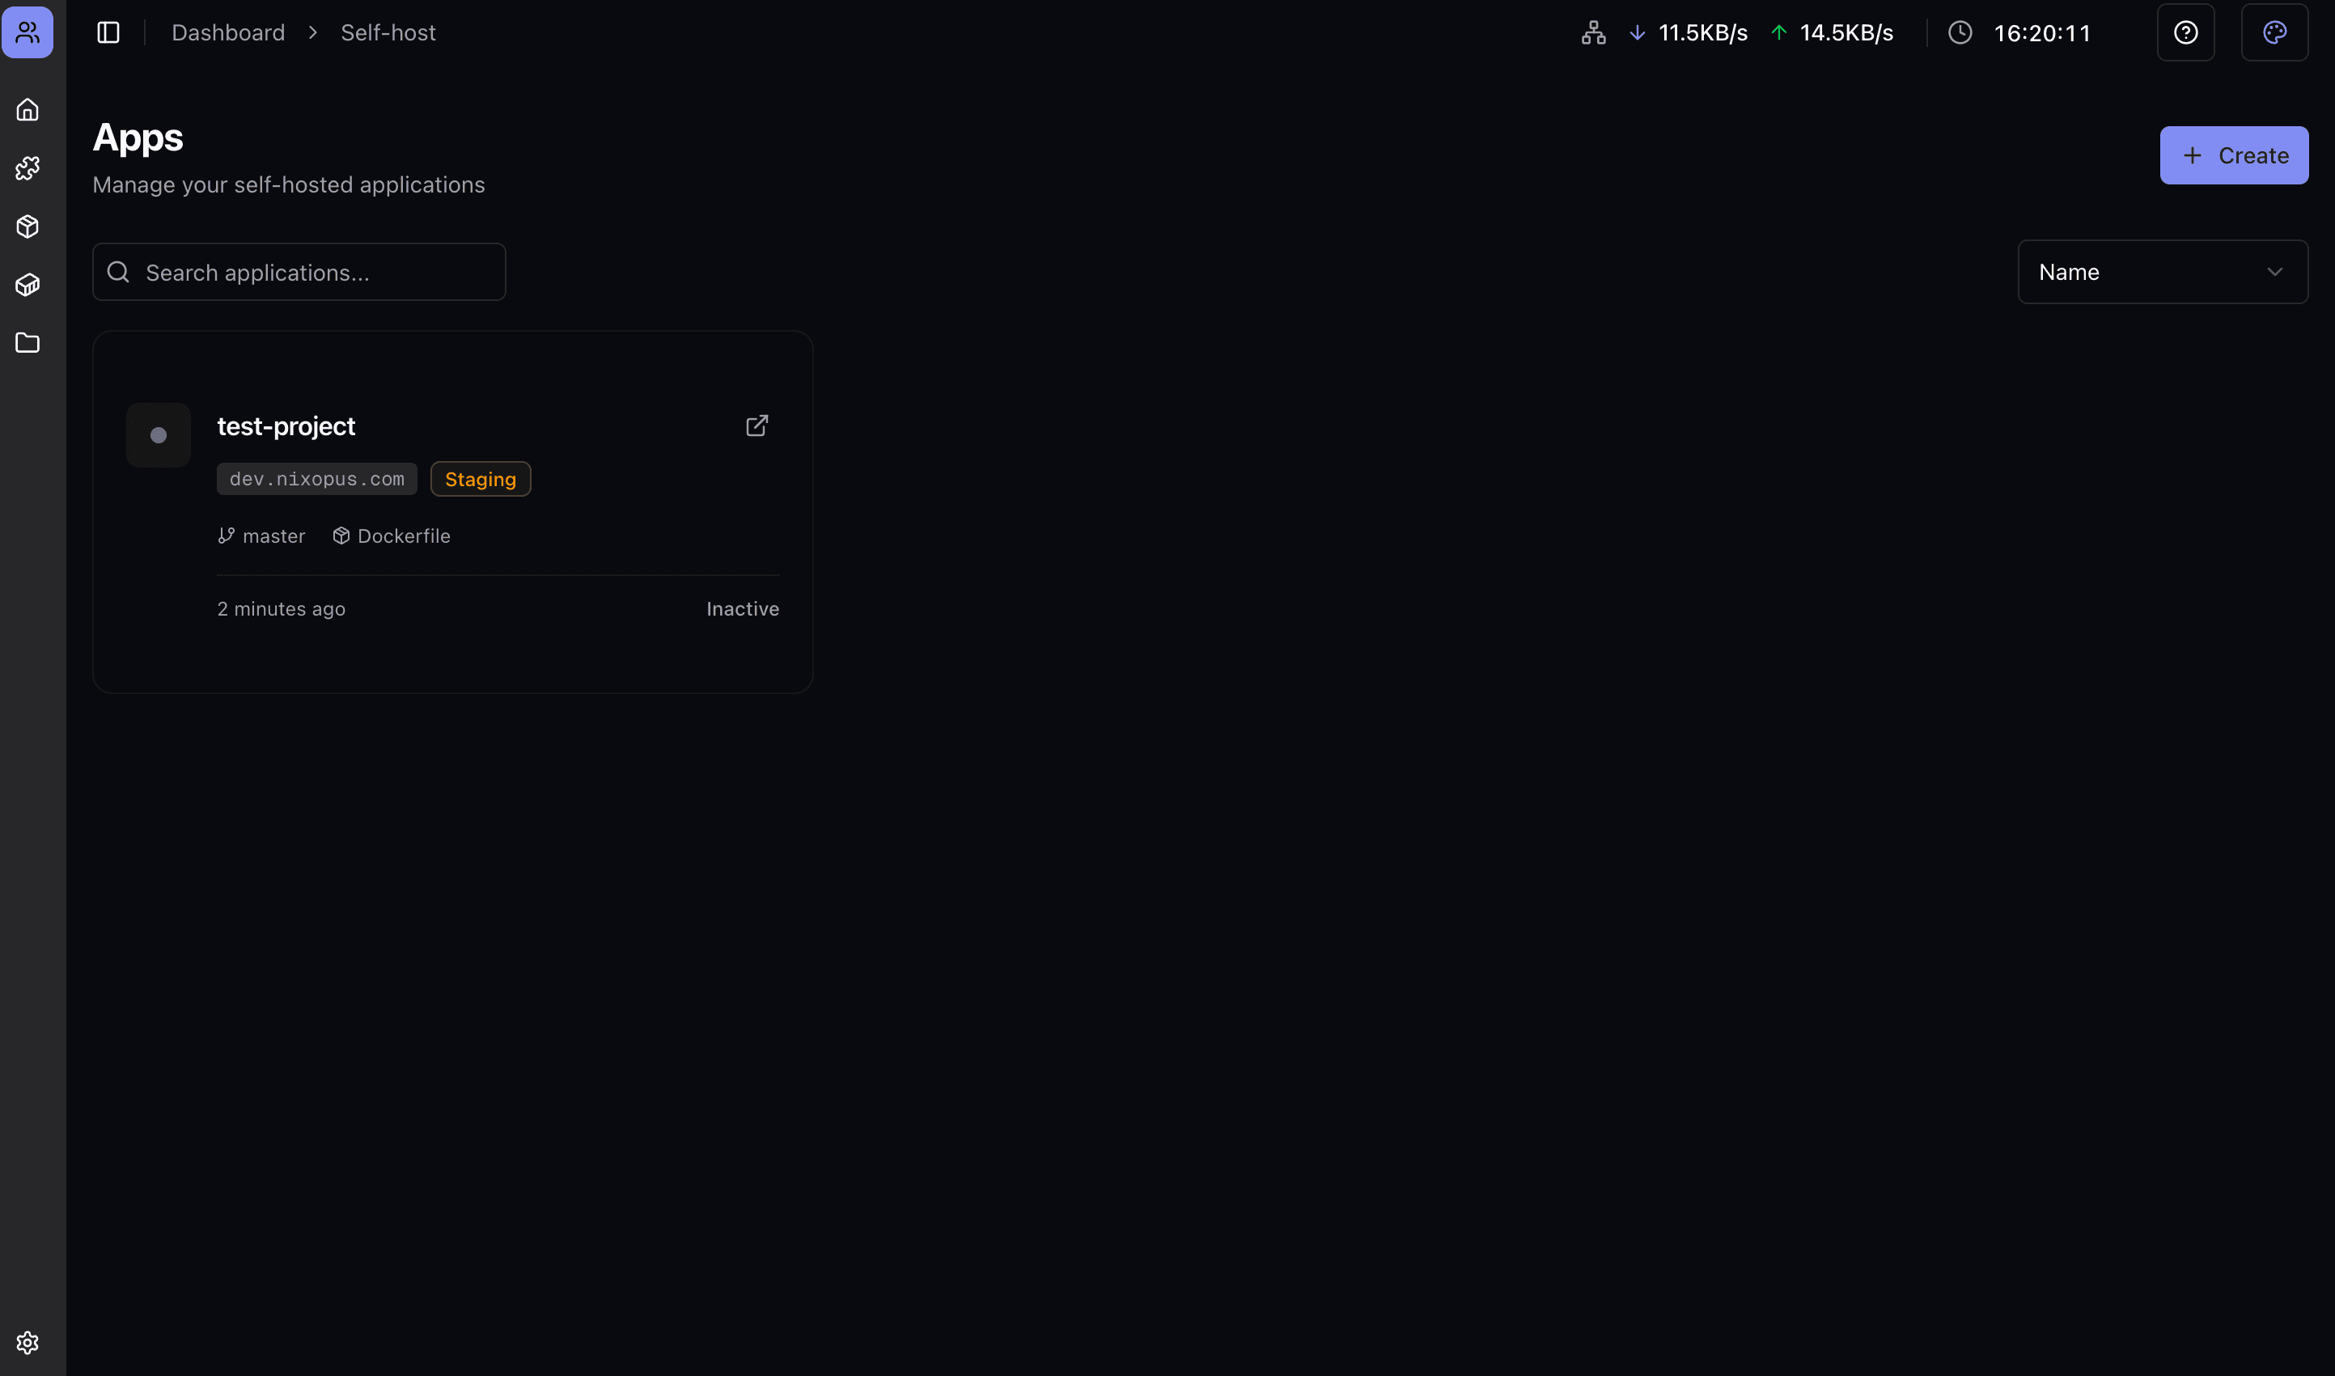Toggle the sidebar panel collapse button
This screenshot has height=1376, width=2335.
coord(108,32)
